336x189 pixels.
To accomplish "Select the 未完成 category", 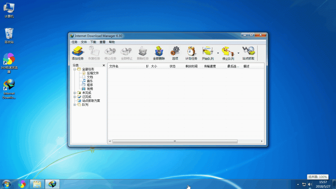I will (87, 93).
